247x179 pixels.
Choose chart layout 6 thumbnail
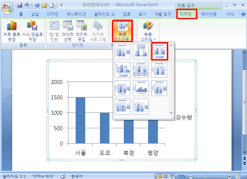point(159,70)
